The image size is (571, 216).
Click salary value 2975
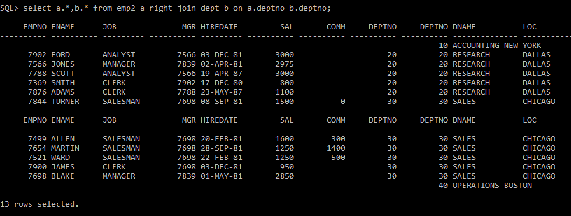(x=285, y=64)
